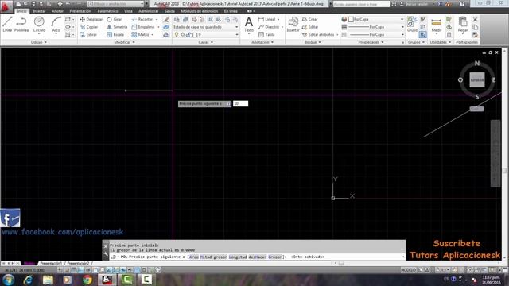509x286 pixels.
Task: Open the Vista ribbon tab
Action: [128, 11]
